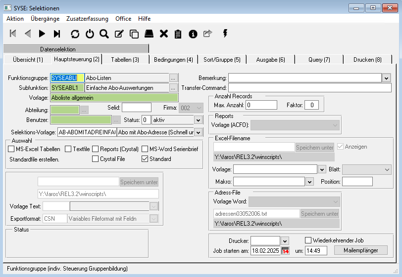Click the browse button beside Abo-Listen
This screenshot has height=277, width=402.
(x=173, y=78)
